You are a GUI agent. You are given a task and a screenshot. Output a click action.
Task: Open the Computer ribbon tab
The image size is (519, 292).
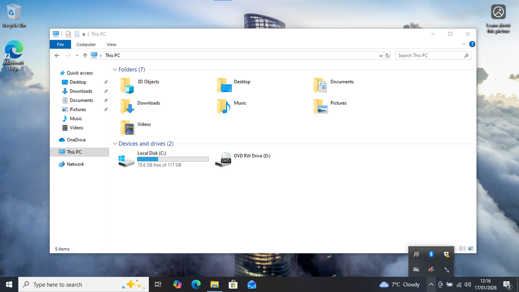pyautogui.click(x=86, y=45)
